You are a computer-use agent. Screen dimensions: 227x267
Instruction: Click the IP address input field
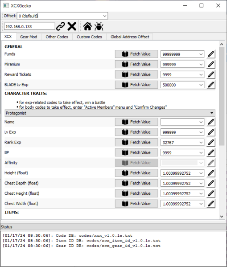pyautogui.click(x=29, y=26)
